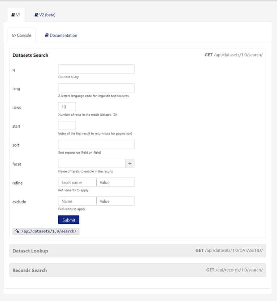Expand the Dataset Lookup section
277x301 pixels.
click(30, 251)
